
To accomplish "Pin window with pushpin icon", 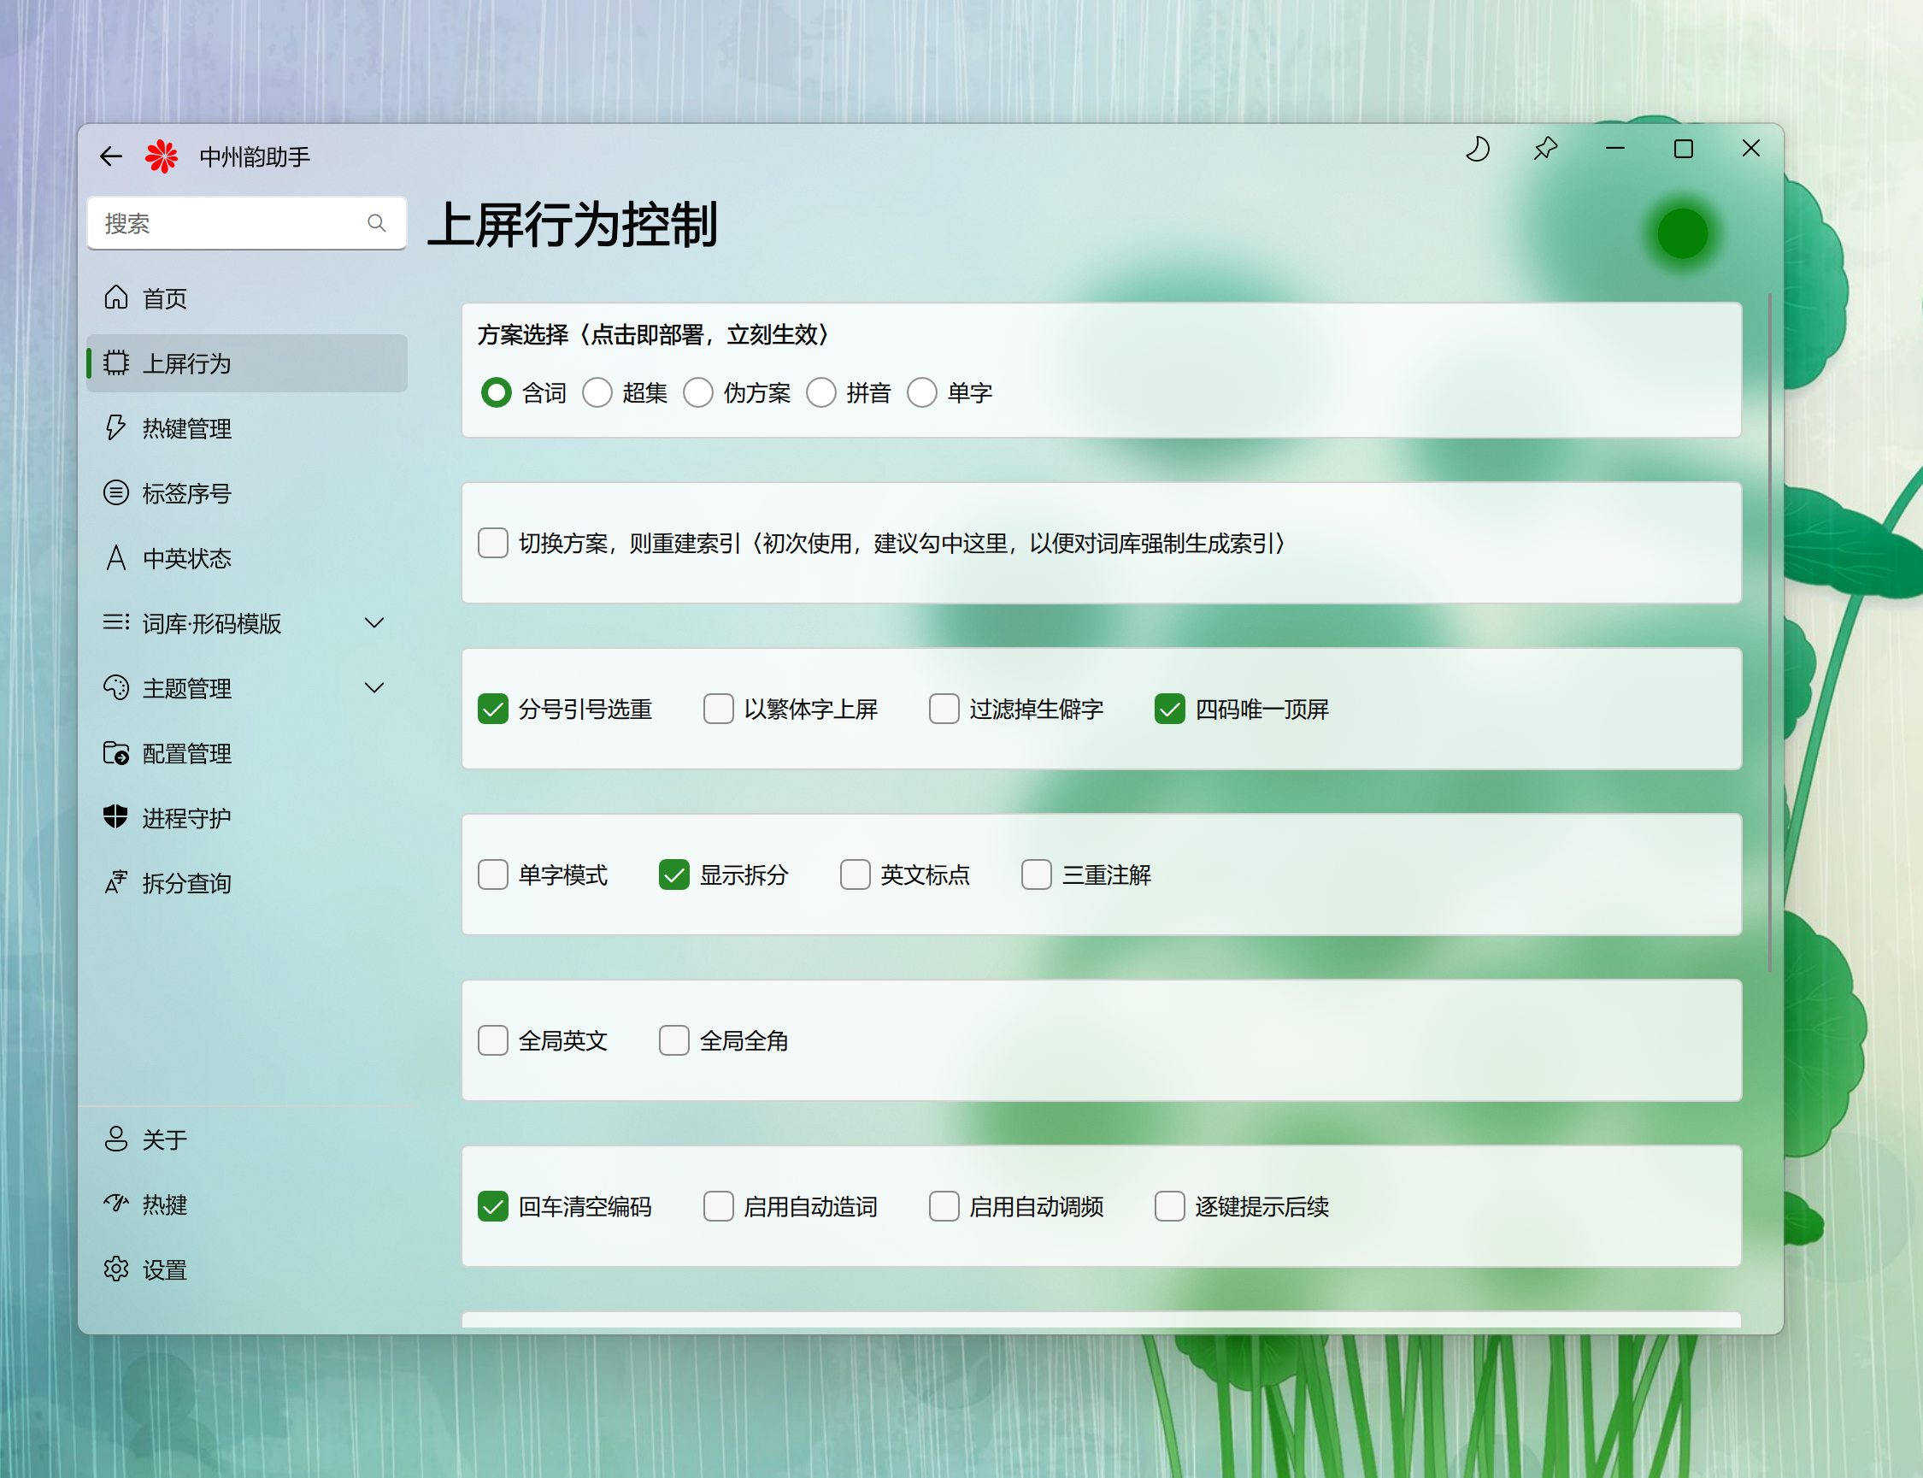I will click(1545, 149).
